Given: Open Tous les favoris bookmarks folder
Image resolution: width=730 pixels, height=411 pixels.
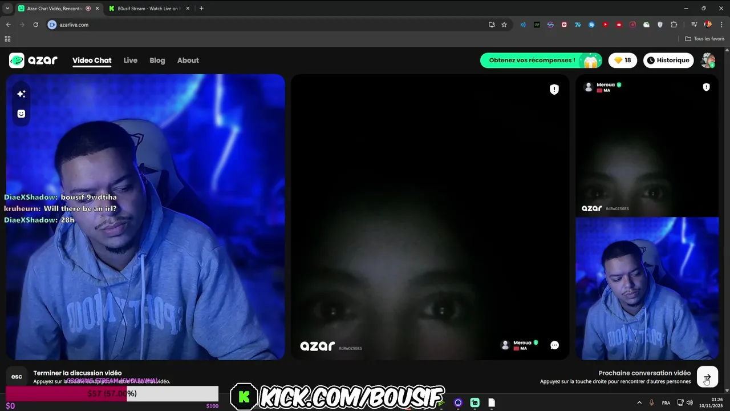Looking at the screenshot, I should [x=705, y=39].
